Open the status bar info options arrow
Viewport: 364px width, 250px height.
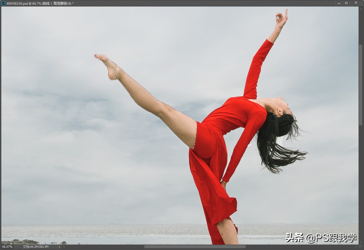click(x=59, y=247)
